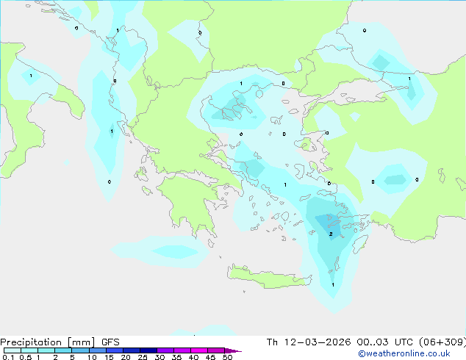Click the "UTC" label
Screen dimensions: 466x360
[404, 342]
